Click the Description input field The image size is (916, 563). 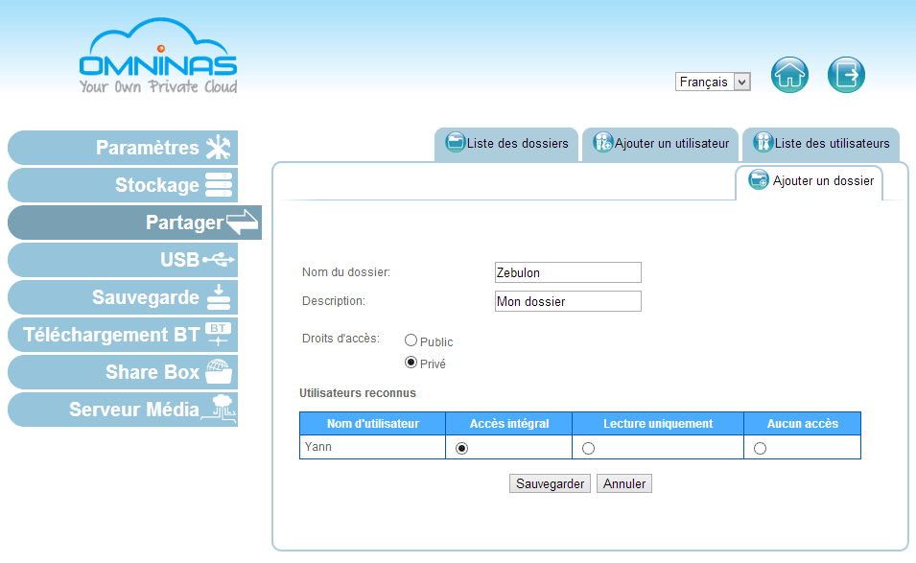(568, 301)
